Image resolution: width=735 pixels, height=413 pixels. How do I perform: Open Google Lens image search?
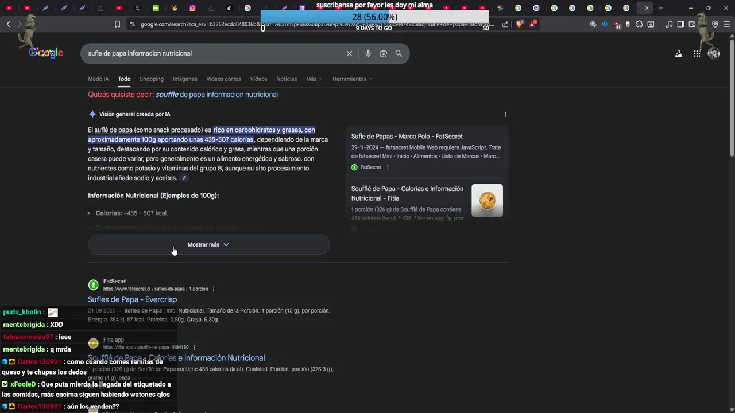[384, 53]
